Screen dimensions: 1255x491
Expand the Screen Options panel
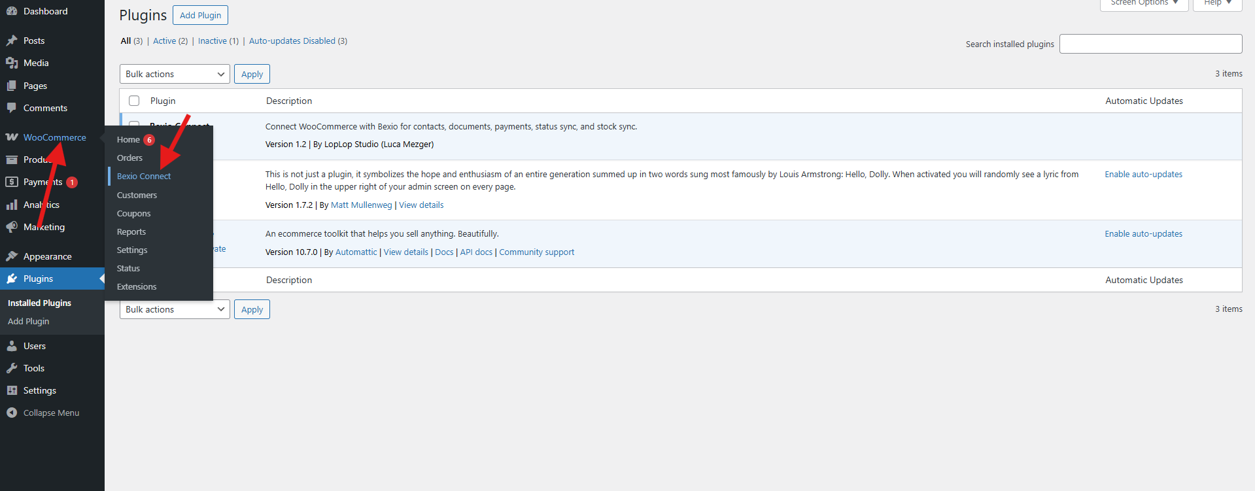tap(1144, 3)
